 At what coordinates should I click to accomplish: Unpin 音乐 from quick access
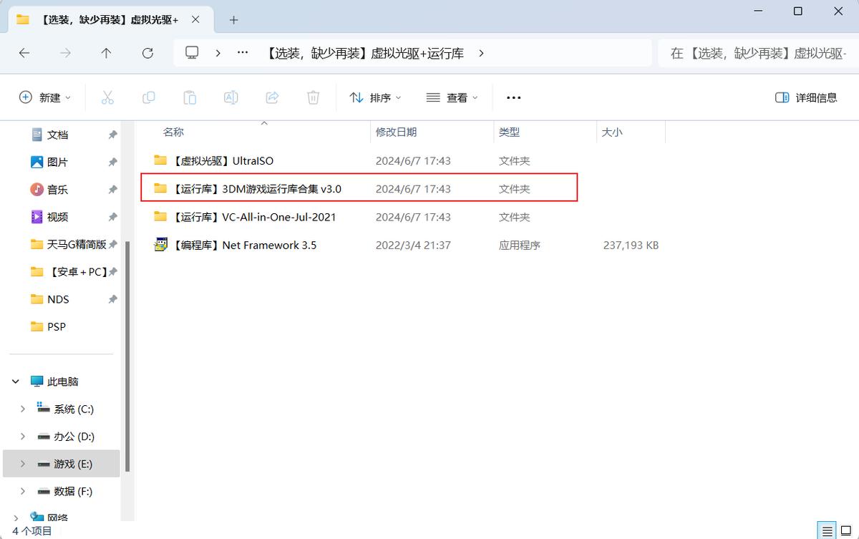112,189
